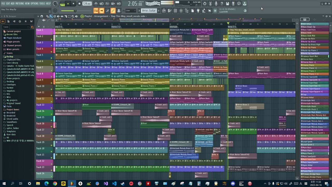
Task: Click the save project floppy icon
Action: (227, 4)
